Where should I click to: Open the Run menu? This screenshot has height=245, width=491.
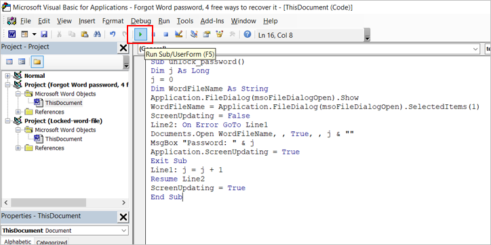pyautogui.click(x=164, y=21)
